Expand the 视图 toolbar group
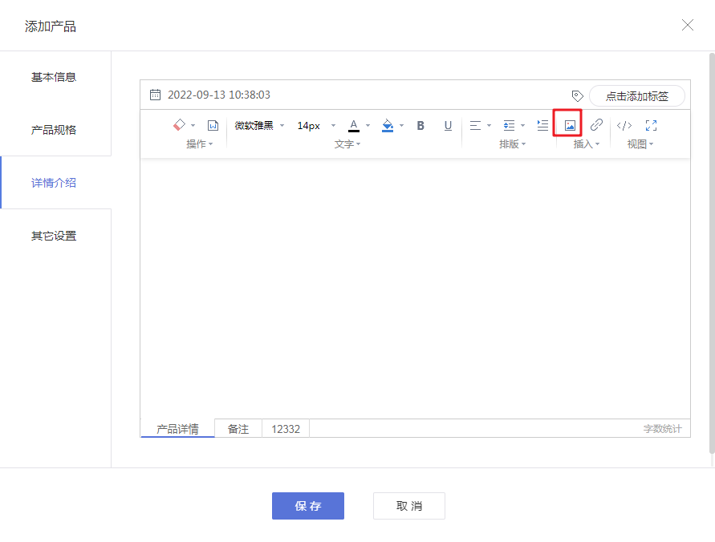Image resolution: width=715 pixels, height=542 pixels. tap(640, 144)
